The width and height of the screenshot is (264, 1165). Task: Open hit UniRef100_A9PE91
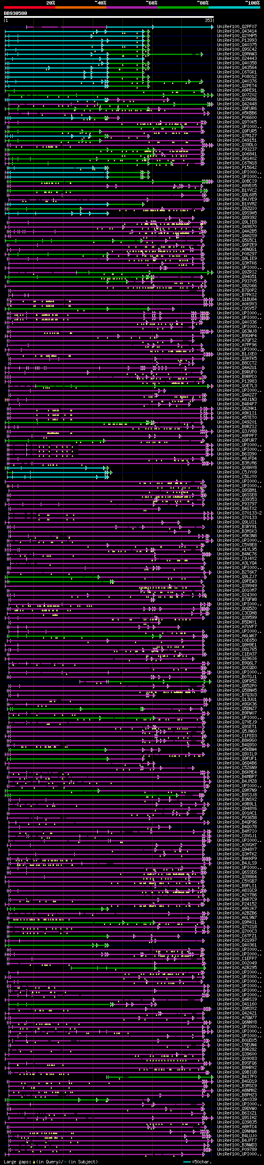[x=236, y=91]
